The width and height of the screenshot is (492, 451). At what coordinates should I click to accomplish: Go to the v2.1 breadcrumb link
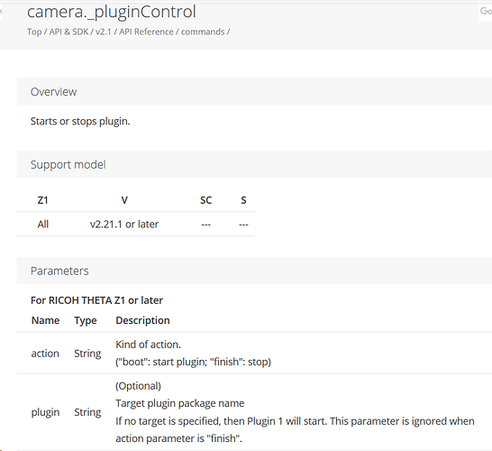point(104,32)
